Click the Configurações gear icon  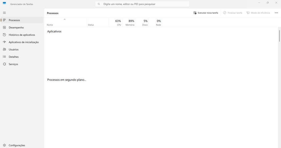pyautogui.click(x=4, y=145)
